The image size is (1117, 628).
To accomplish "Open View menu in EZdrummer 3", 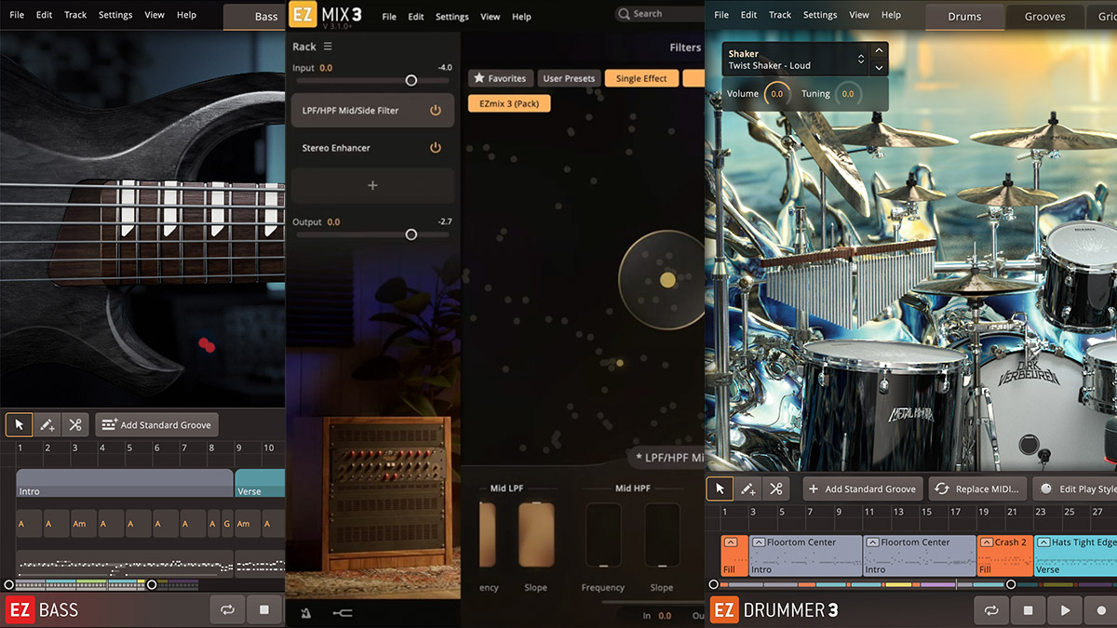I will (859, 15).
